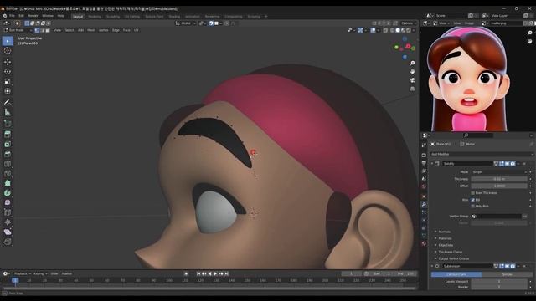Open the Select menu in viewport header

pos(70,30)
